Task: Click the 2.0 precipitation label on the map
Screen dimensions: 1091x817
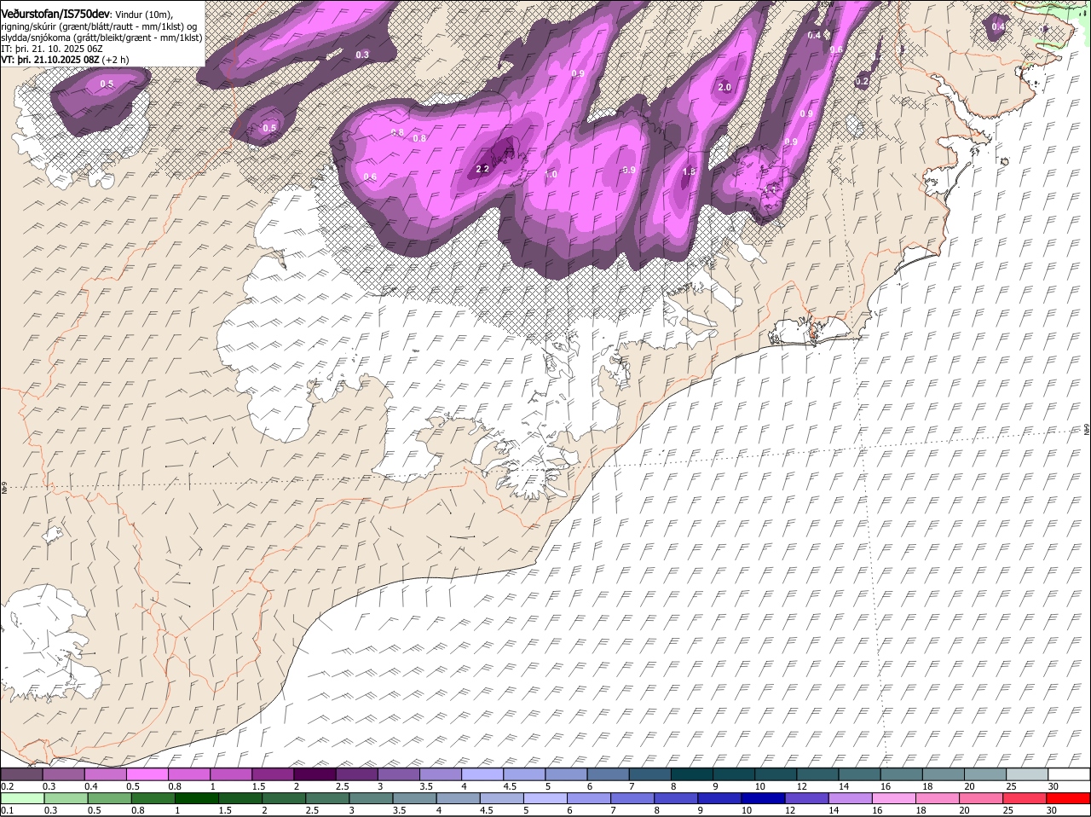Action: (725, 88)
